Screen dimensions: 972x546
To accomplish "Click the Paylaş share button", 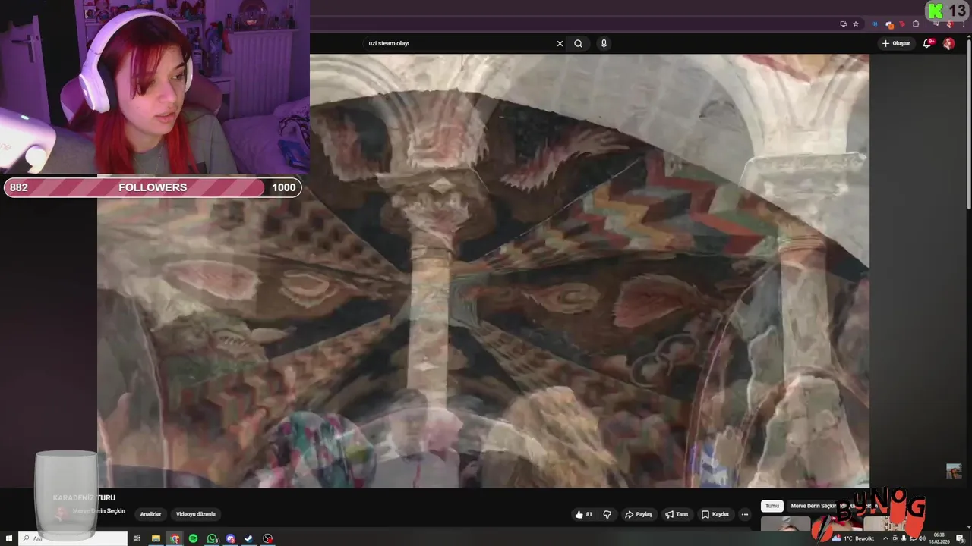I will [x=639, y=514].
